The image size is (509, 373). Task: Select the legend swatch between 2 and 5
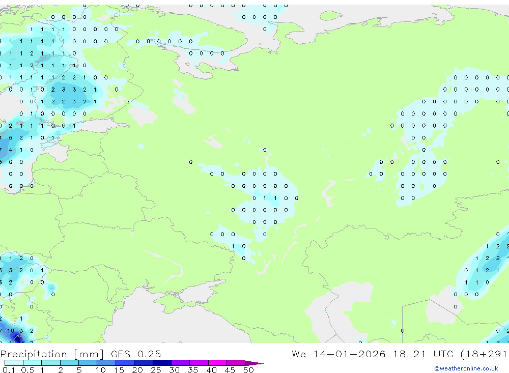coord(69,363)
